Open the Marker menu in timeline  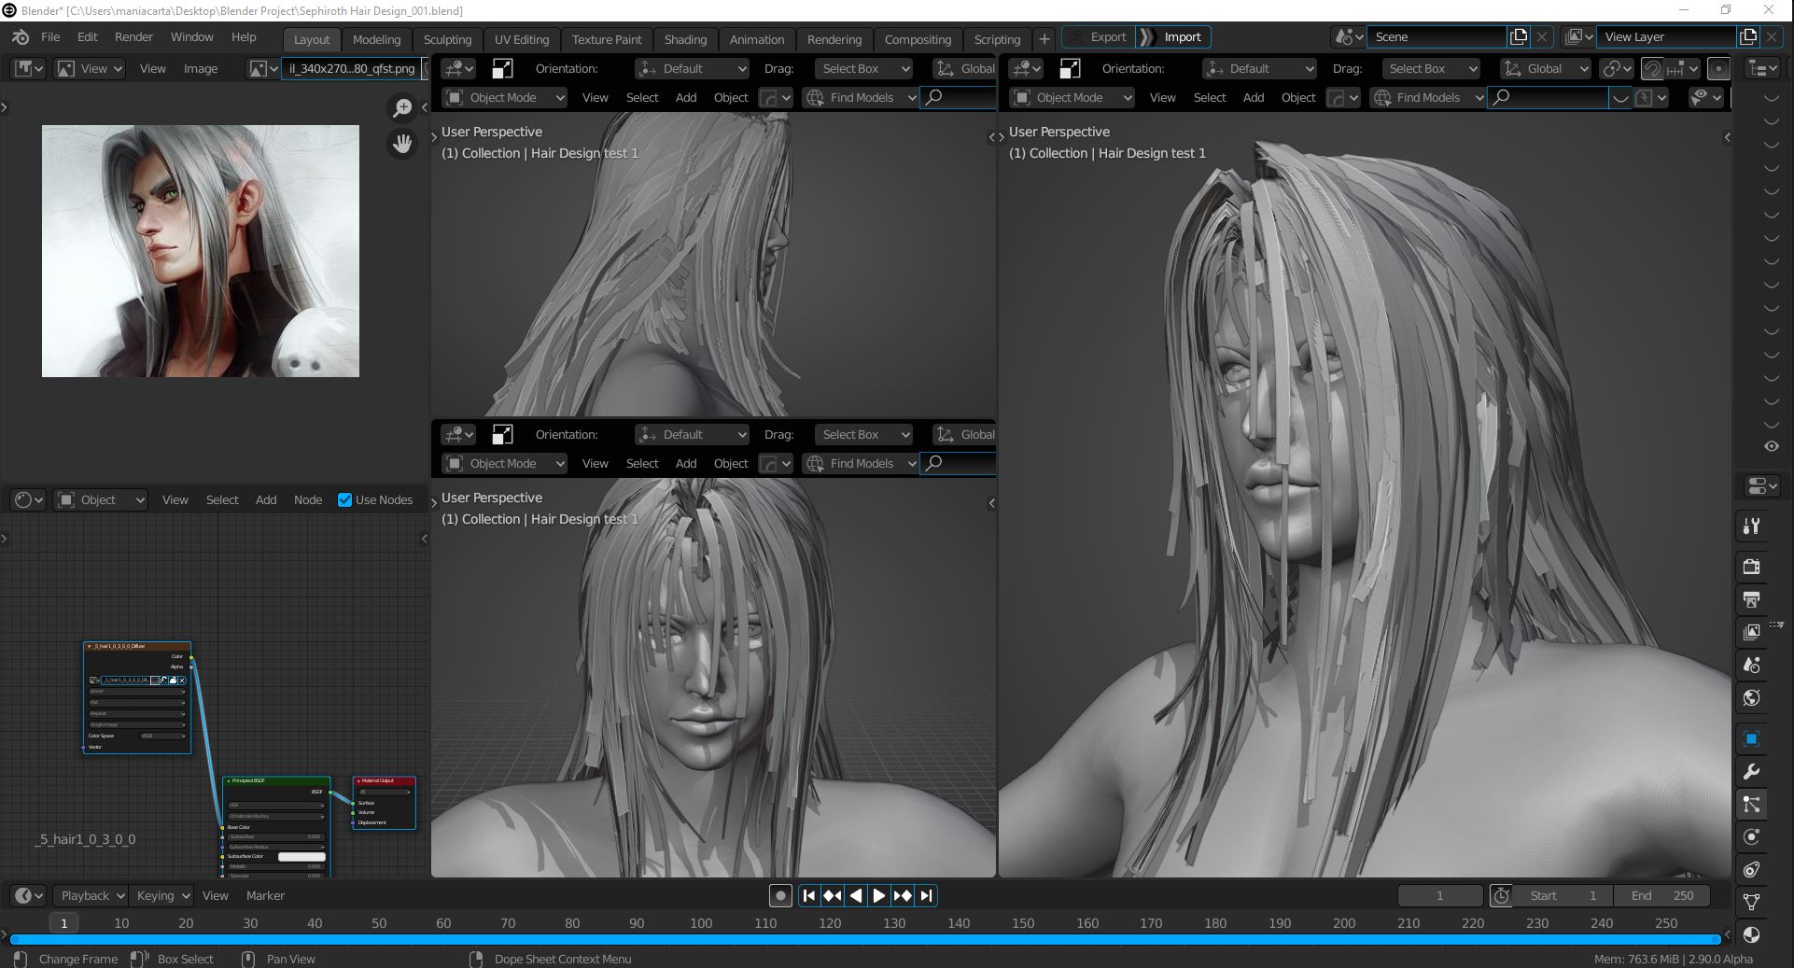coord(265,896)
